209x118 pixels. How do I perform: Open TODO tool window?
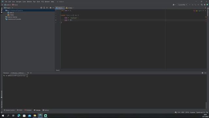coord(20,110)
